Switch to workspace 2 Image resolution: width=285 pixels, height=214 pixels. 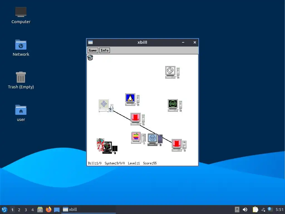pyautogui.click(x=19, y=210)
